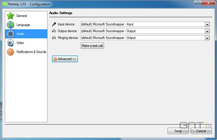Go to the Video settings section

tap(26, 43)
